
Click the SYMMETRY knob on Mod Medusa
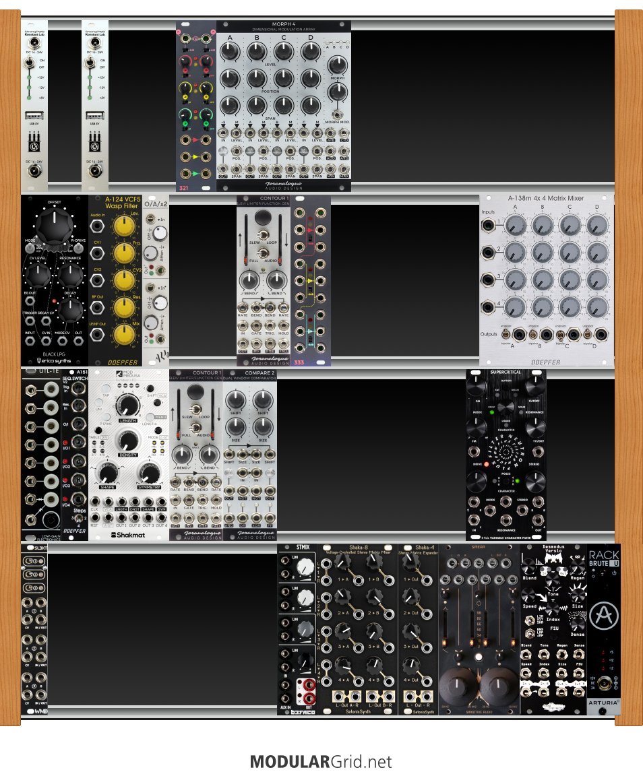tap(148, 473)
